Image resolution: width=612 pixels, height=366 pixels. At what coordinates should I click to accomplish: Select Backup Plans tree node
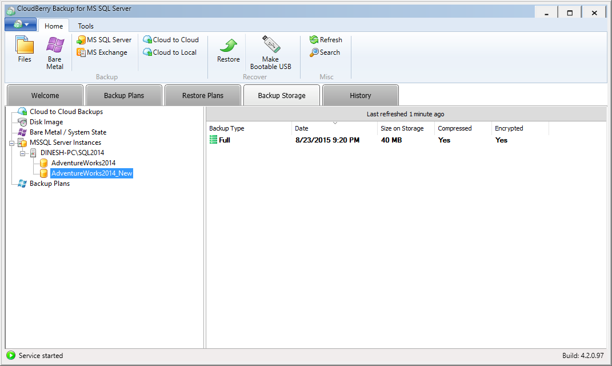[x=50, y=184]
